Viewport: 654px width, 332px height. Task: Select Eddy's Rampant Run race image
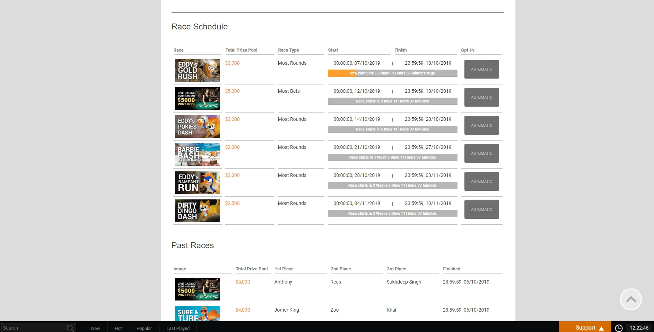click(197, 182)
